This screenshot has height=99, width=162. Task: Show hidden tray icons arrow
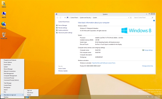145,97
